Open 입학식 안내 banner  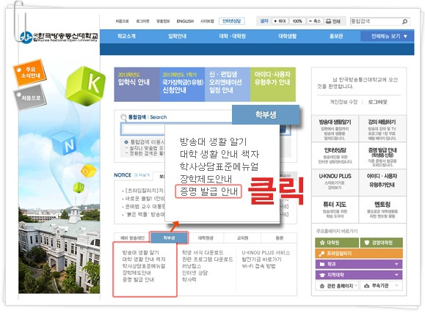(x=137, y=84)
